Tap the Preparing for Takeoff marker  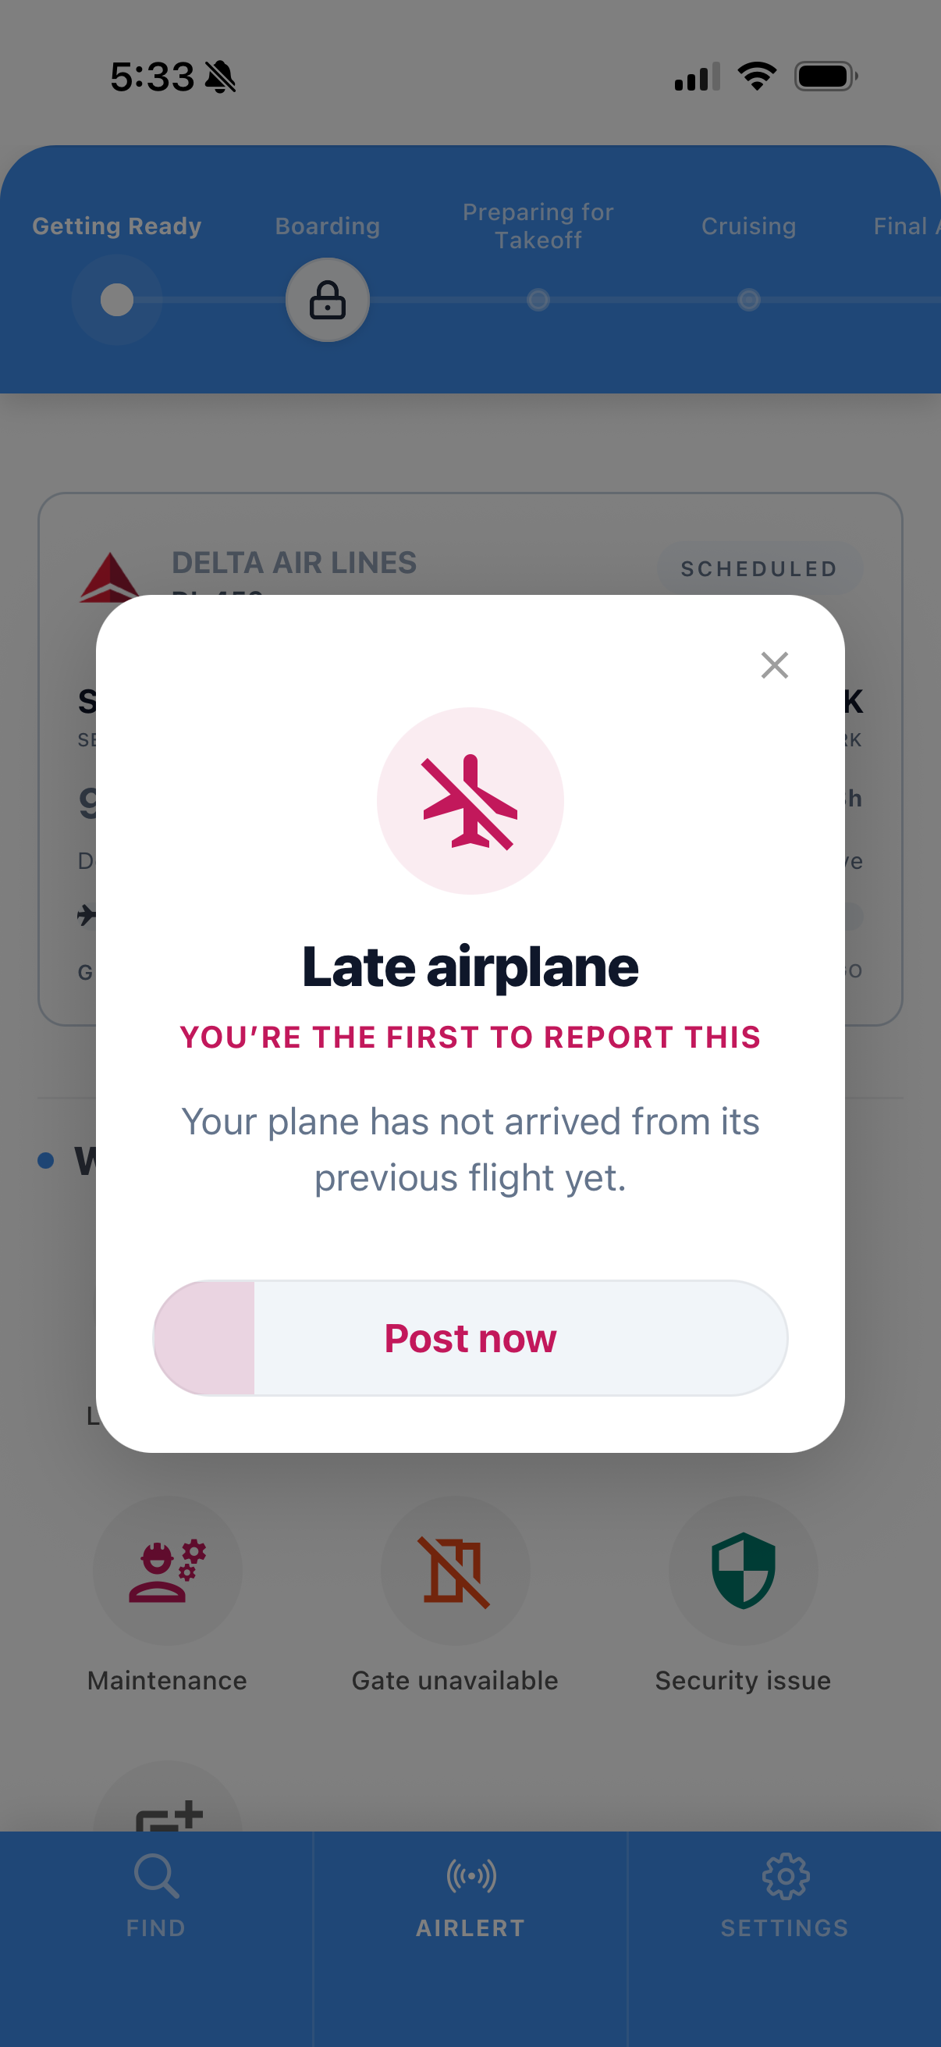[x=538, y=301]
